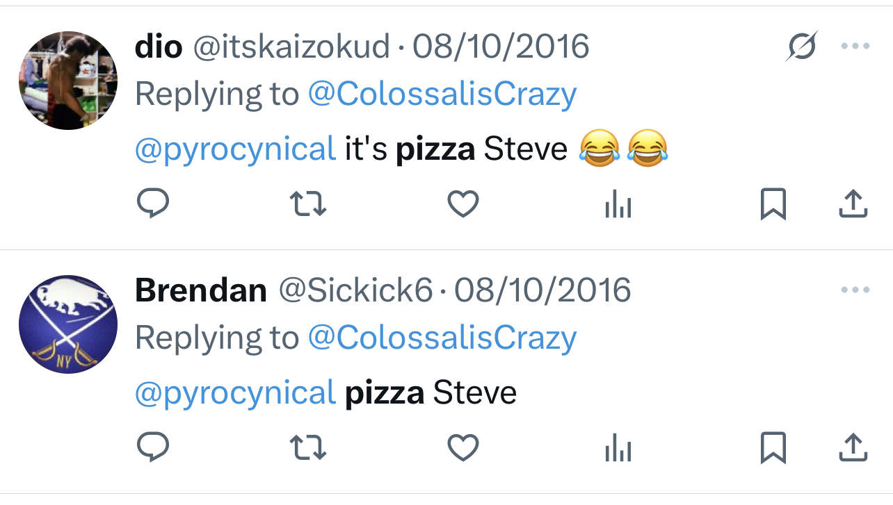Open dio's profile picture
Viewport: 893px width, 505px height.
(x=68, y=80)
